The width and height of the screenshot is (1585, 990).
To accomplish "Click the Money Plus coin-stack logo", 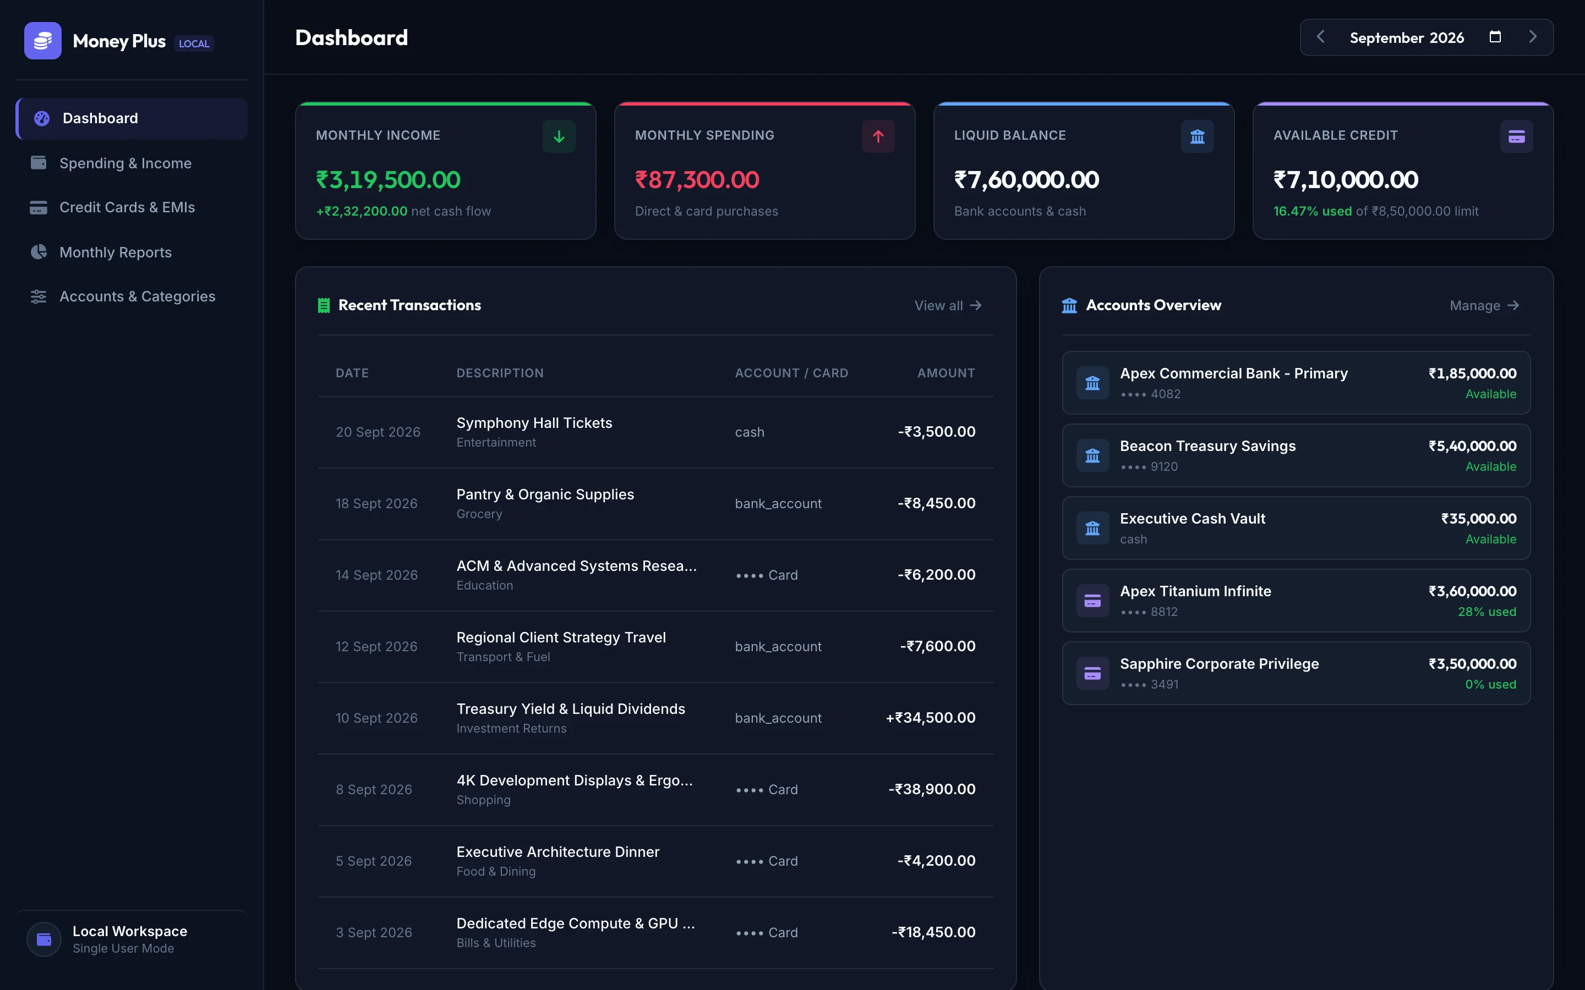I will tap(42, 41).
